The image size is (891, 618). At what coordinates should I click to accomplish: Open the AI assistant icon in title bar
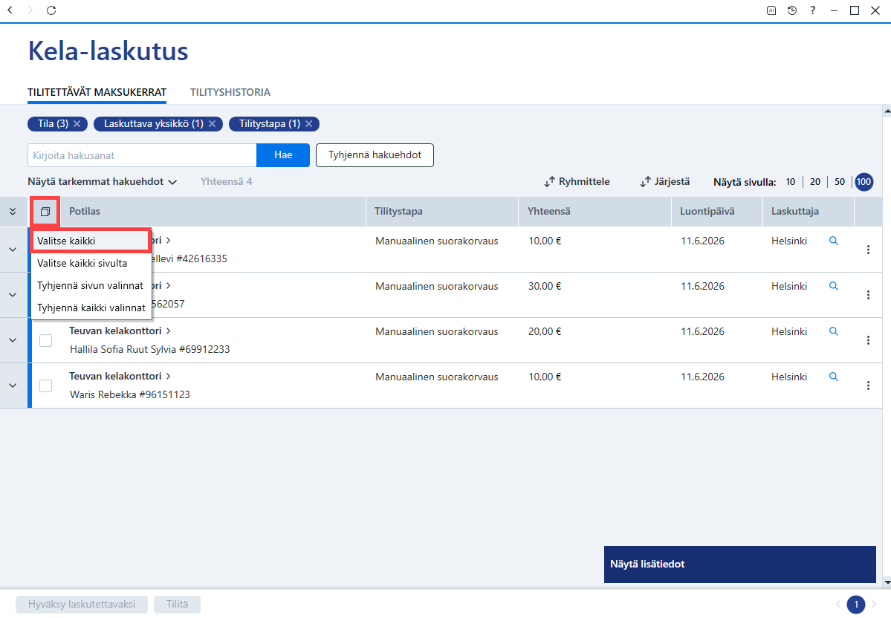(x=771, y=10)
